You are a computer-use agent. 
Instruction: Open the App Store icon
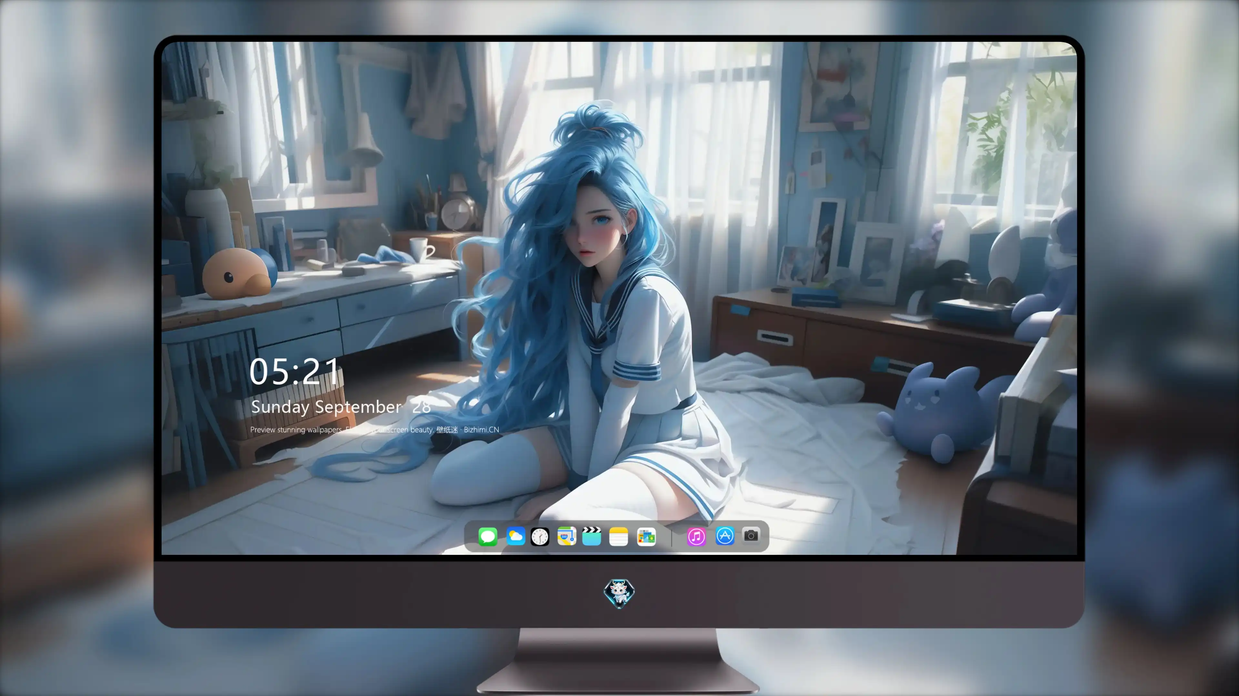725,536
